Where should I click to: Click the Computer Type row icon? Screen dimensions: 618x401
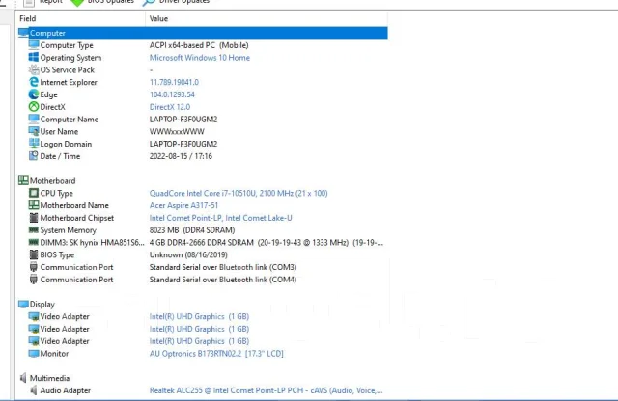pos(34,45)
